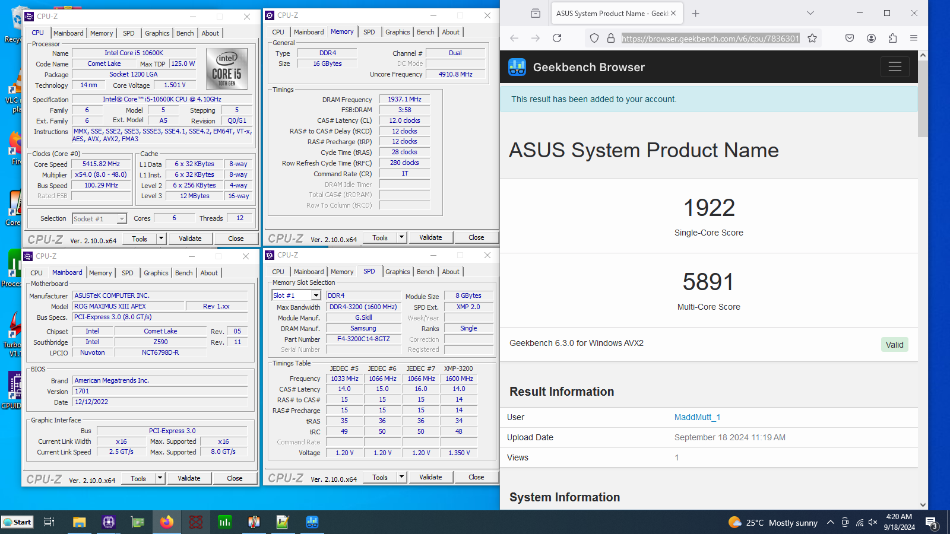Show hidden system tray icons chevron

coord(830,523)
